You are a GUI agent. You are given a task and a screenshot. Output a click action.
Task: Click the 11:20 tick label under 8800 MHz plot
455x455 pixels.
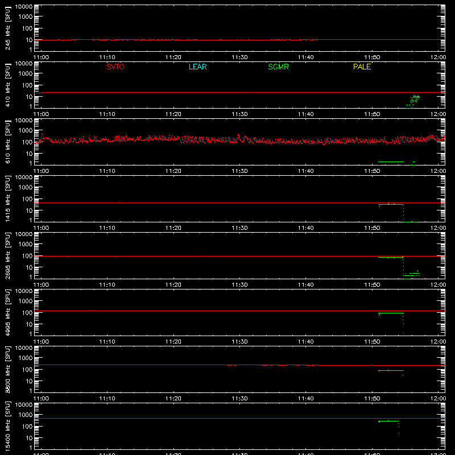point(173,399)
